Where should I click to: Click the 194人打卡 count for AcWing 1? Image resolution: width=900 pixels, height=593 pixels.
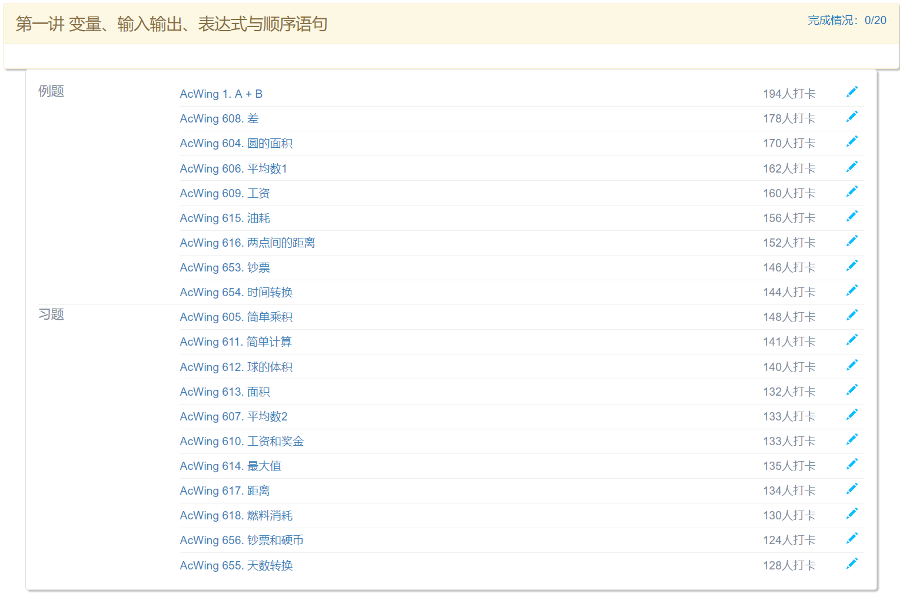[x=789, y=93]
